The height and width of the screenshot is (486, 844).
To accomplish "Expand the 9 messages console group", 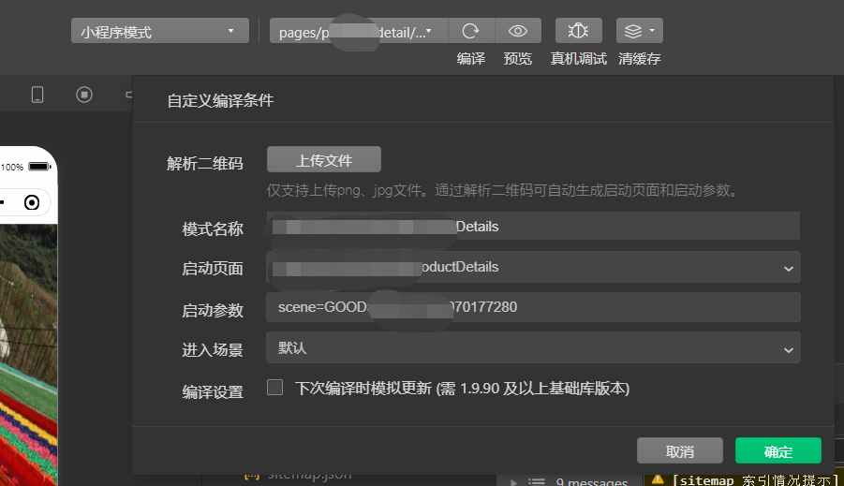I will 514,481.
